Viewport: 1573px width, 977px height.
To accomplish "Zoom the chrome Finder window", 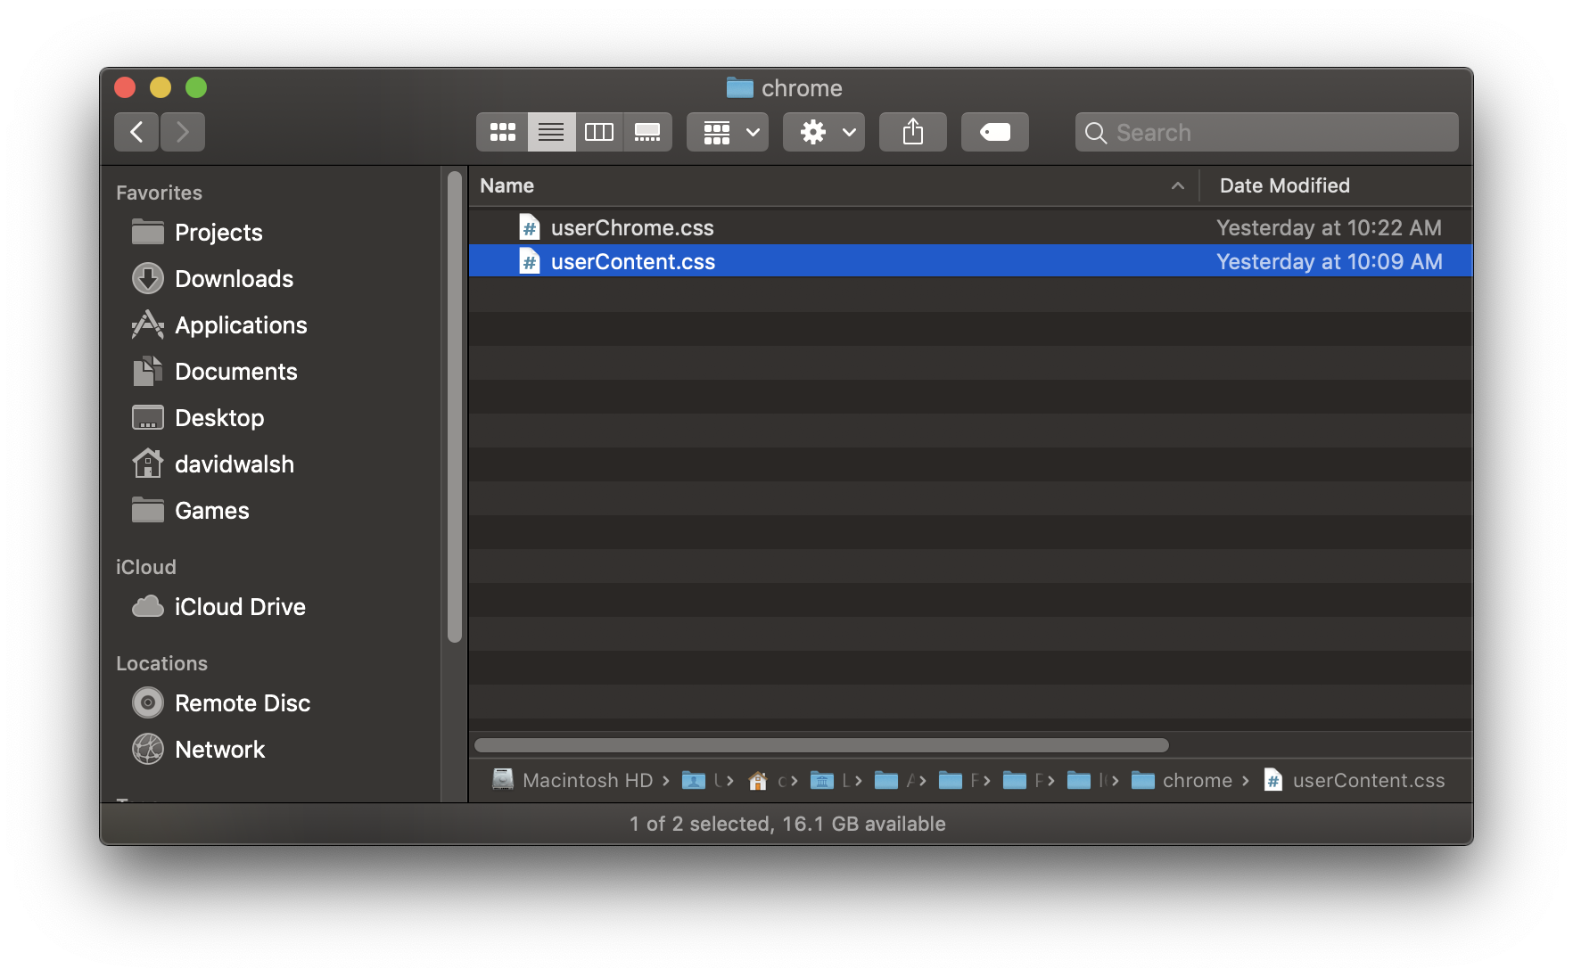I will 196,87.
